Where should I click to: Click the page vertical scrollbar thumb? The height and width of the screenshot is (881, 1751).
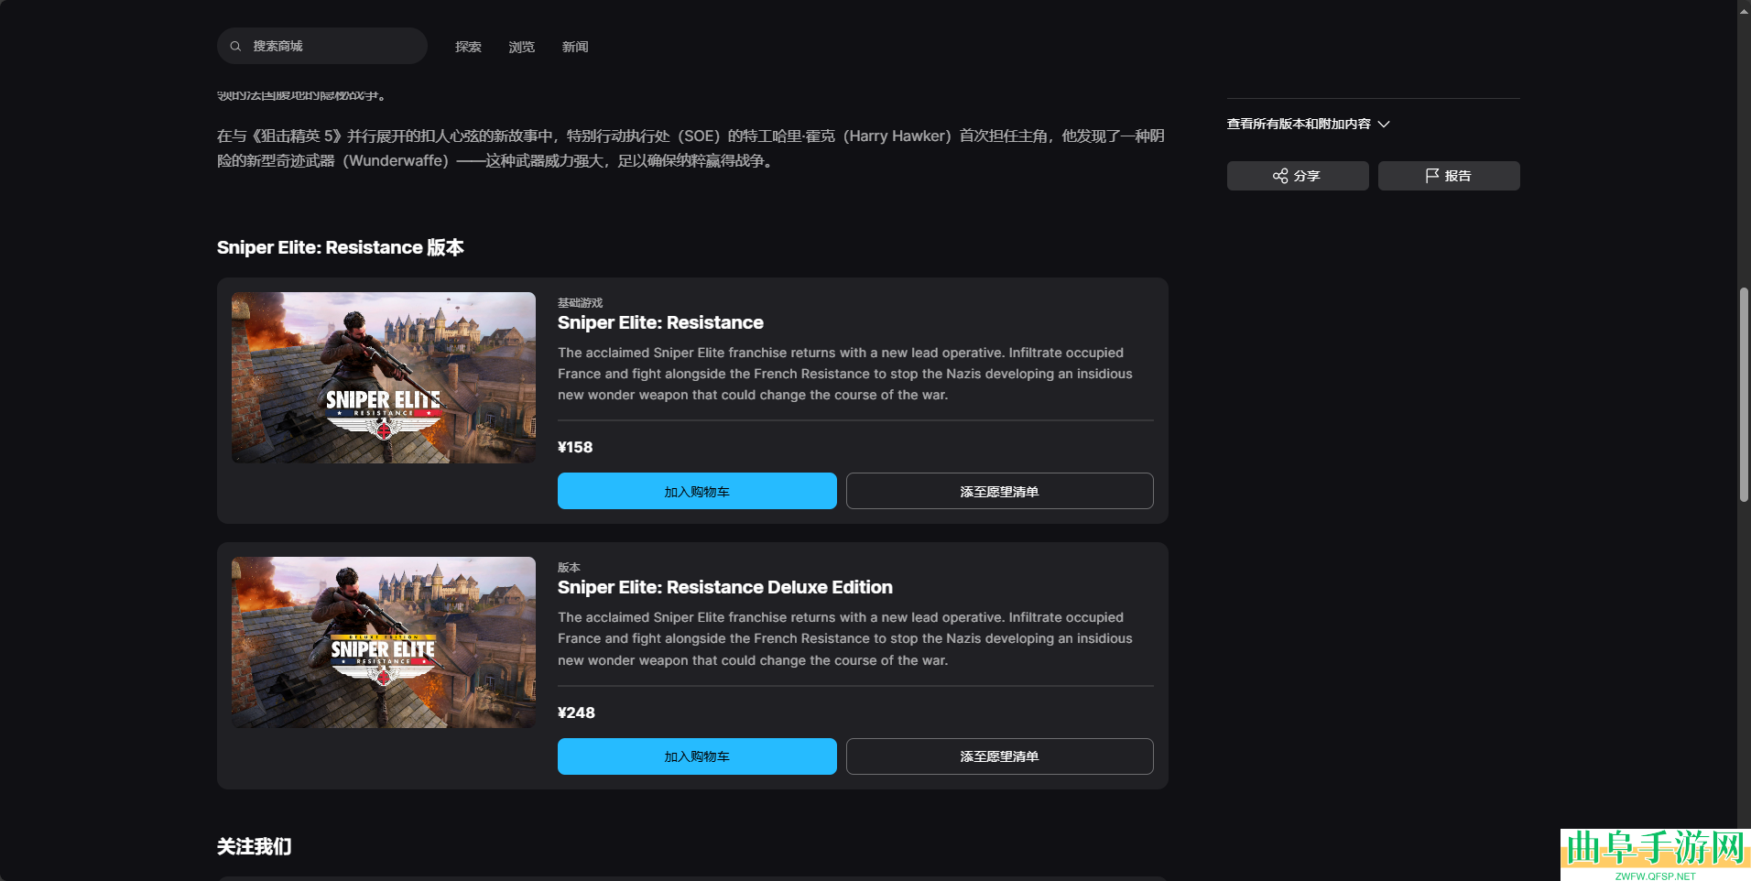[1744, 394]
